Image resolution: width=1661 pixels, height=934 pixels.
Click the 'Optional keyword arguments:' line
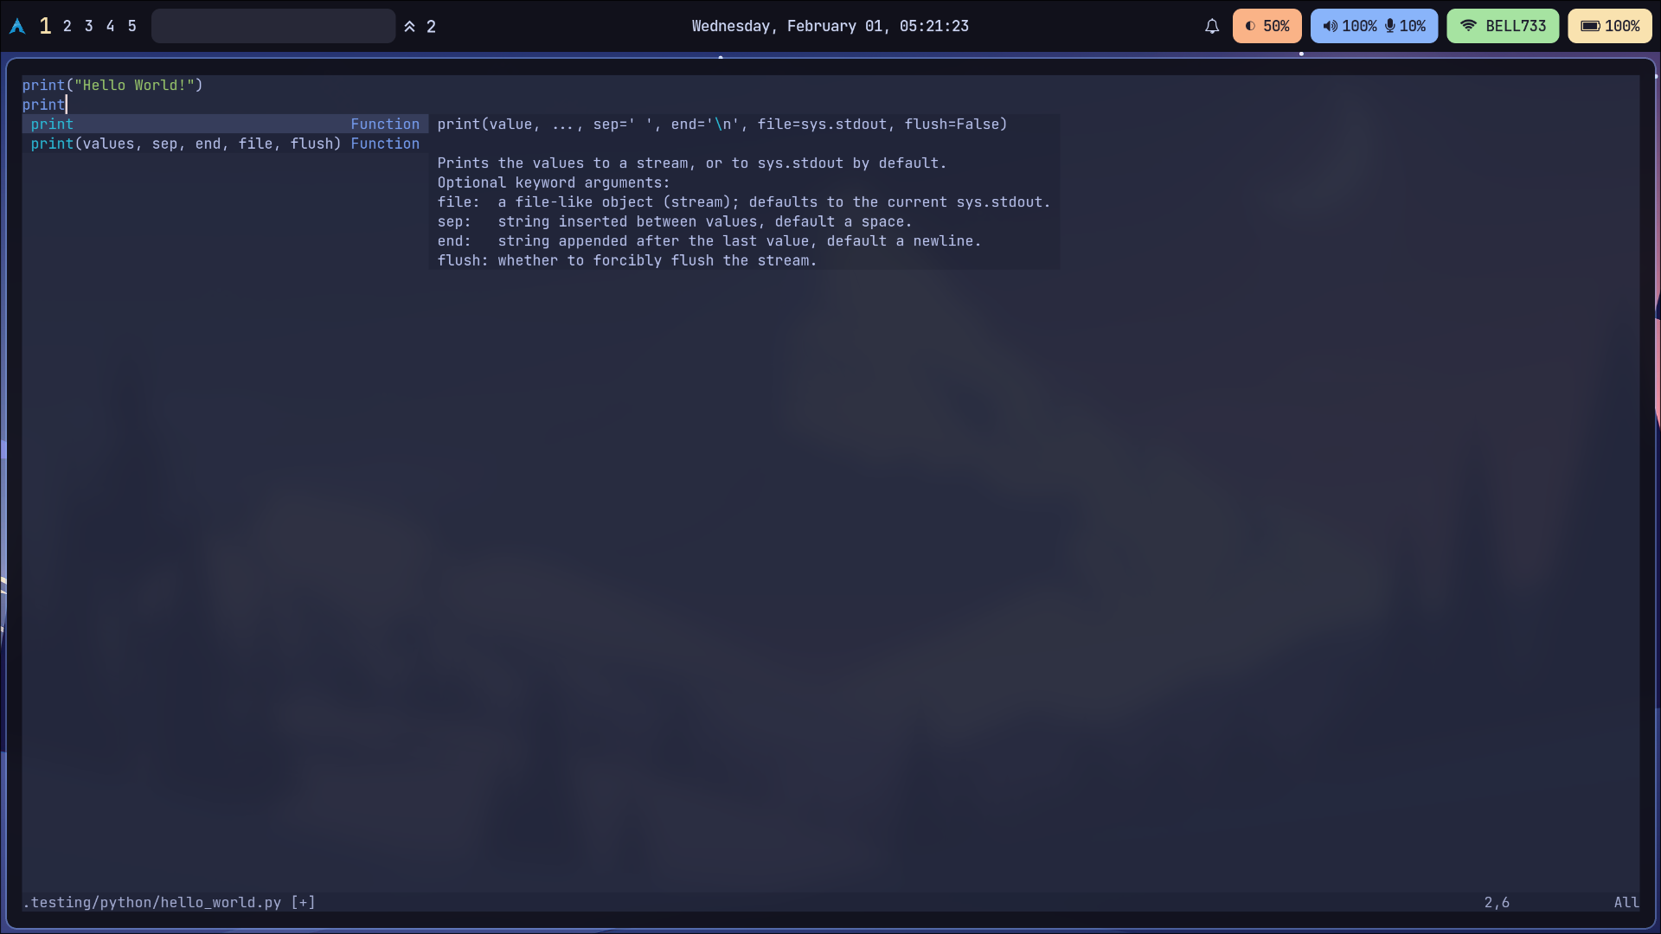(554, 182)
